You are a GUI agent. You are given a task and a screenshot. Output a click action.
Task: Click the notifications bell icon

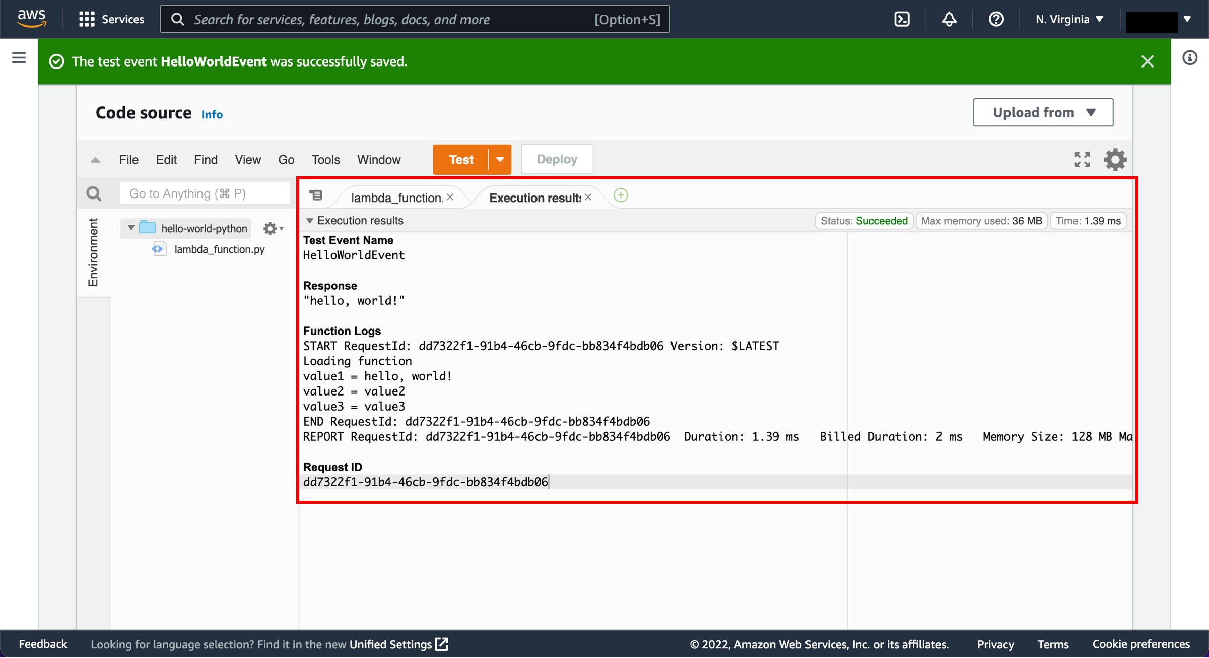tap(949, 20)
